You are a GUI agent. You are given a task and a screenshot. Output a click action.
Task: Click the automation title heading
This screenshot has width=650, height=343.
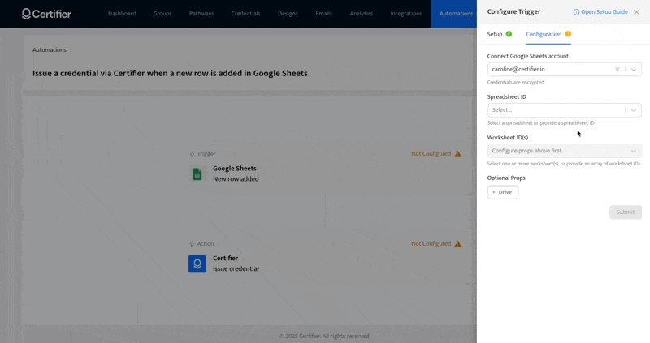point(170,73)
